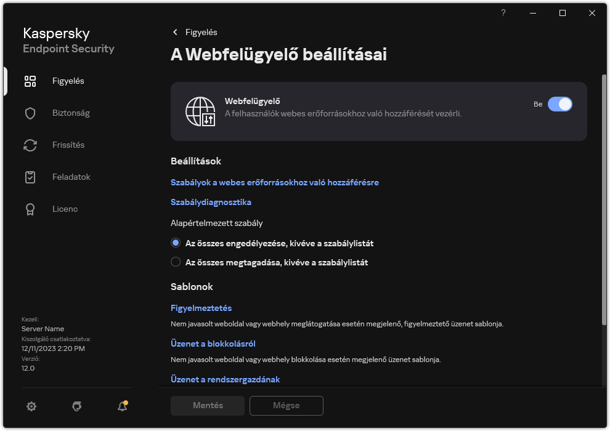610x431 pixels.
Task: Open Feladatok via the clipboard icon
Action: pos(30,177)
